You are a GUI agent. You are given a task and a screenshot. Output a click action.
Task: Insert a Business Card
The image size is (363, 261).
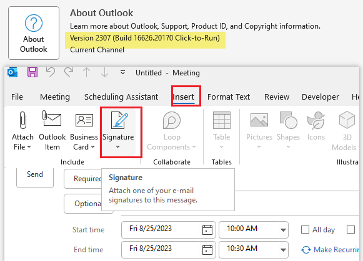coord(84,131)
